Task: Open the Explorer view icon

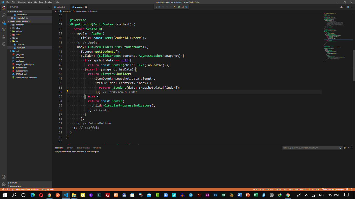Action: [x=4, y=8]
